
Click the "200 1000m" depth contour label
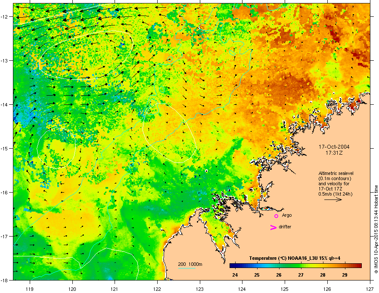(190, 264)
